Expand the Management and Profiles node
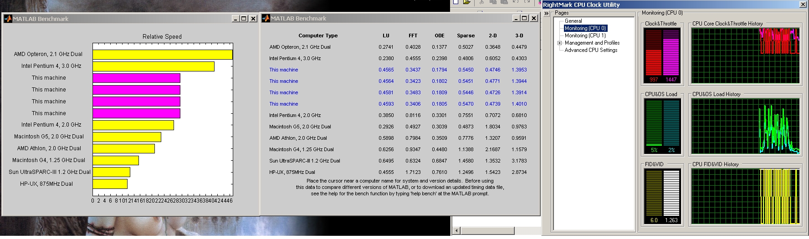This screenshot has width=809, height=239. pyautogui.click(x=560, y=43)
